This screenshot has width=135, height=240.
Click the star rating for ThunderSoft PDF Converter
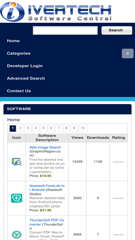pos(118,235)
